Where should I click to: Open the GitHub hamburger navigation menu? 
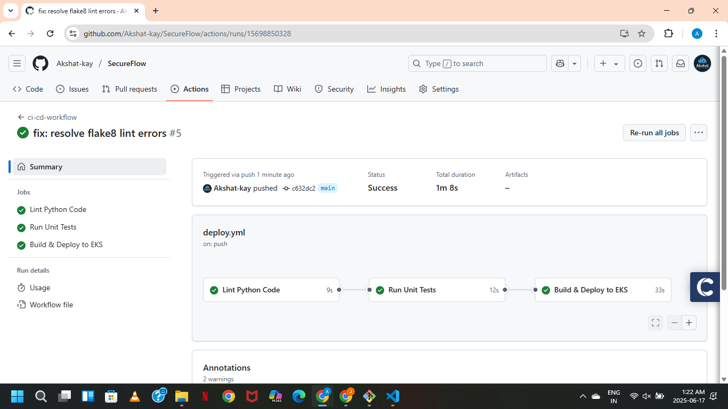(x=17, y=63)
